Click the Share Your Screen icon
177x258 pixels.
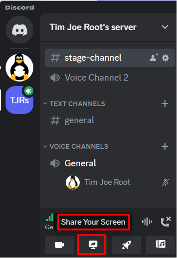(x=93, y=245)
